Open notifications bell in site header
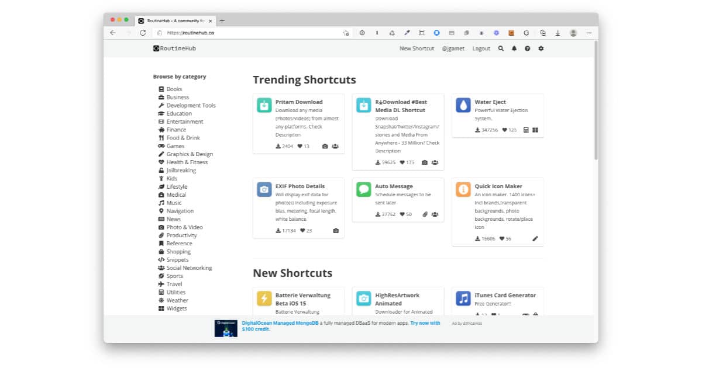 click(514, 48)
